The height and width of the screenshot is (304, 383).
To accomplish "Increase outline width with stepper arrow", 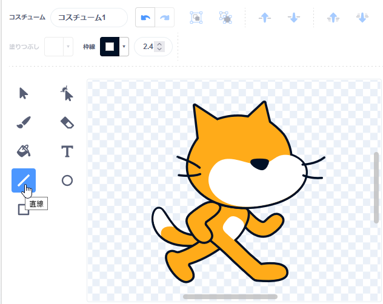I will (x=159, y=44).
